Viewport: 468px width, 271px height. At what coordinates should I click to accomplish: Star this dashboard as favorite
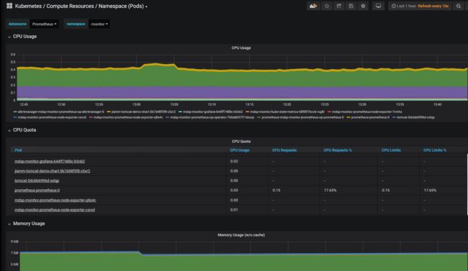(x=327, y=6)
